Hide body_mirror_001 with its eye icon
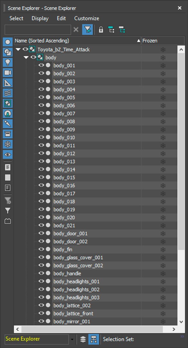Screen dimensions: 188x348 41,321
